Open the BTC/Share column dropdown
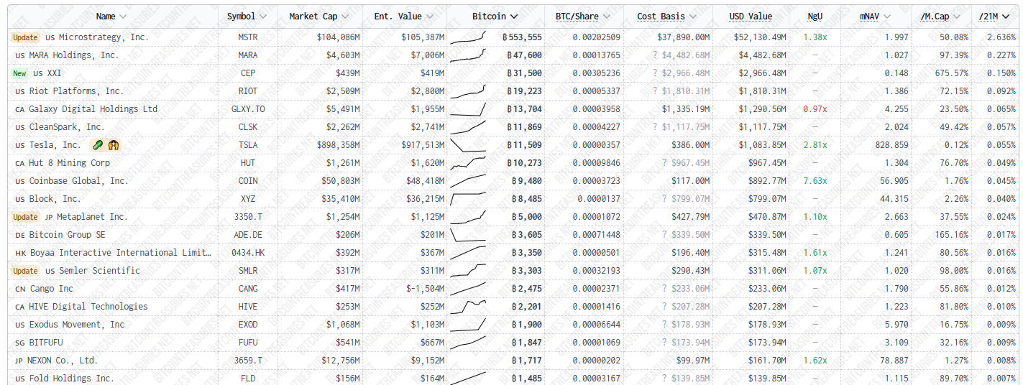This screenshot has height=385, width=1023. click(607, 17)
